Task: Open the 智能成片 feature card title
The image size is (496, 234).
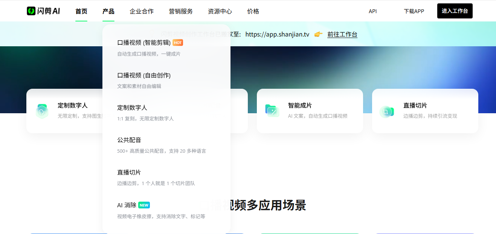Action: pyautogui.click(x=300, y=105)
